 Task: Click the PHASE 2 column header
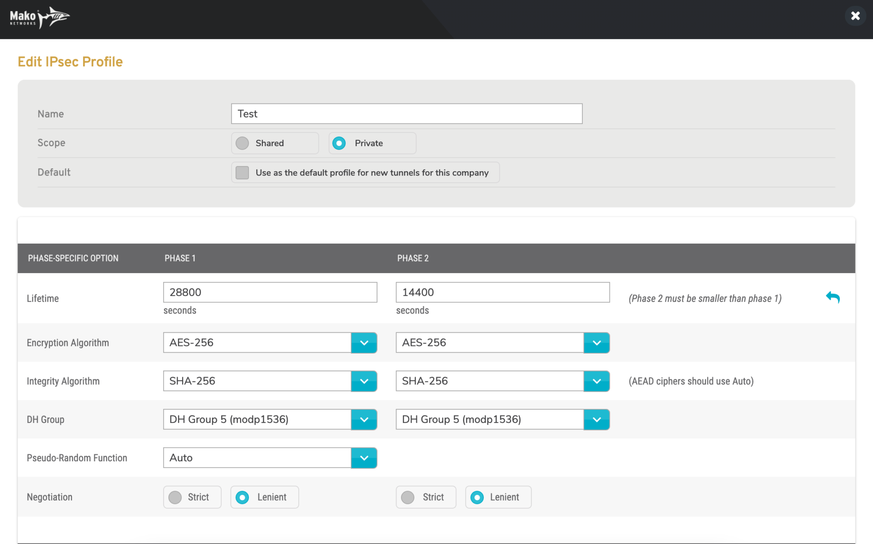coord(413,258)
